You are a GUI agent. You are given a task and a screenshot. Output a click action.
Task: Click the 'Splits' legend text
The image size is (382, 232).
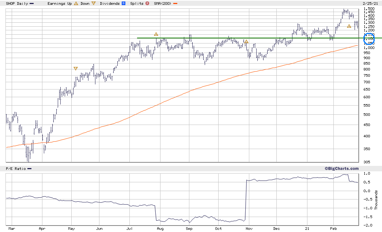click(x=137, y=3)
